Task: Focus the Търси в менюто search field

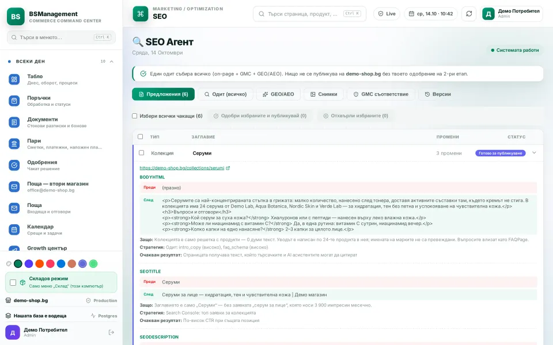Action: click(x=62, y=37)
